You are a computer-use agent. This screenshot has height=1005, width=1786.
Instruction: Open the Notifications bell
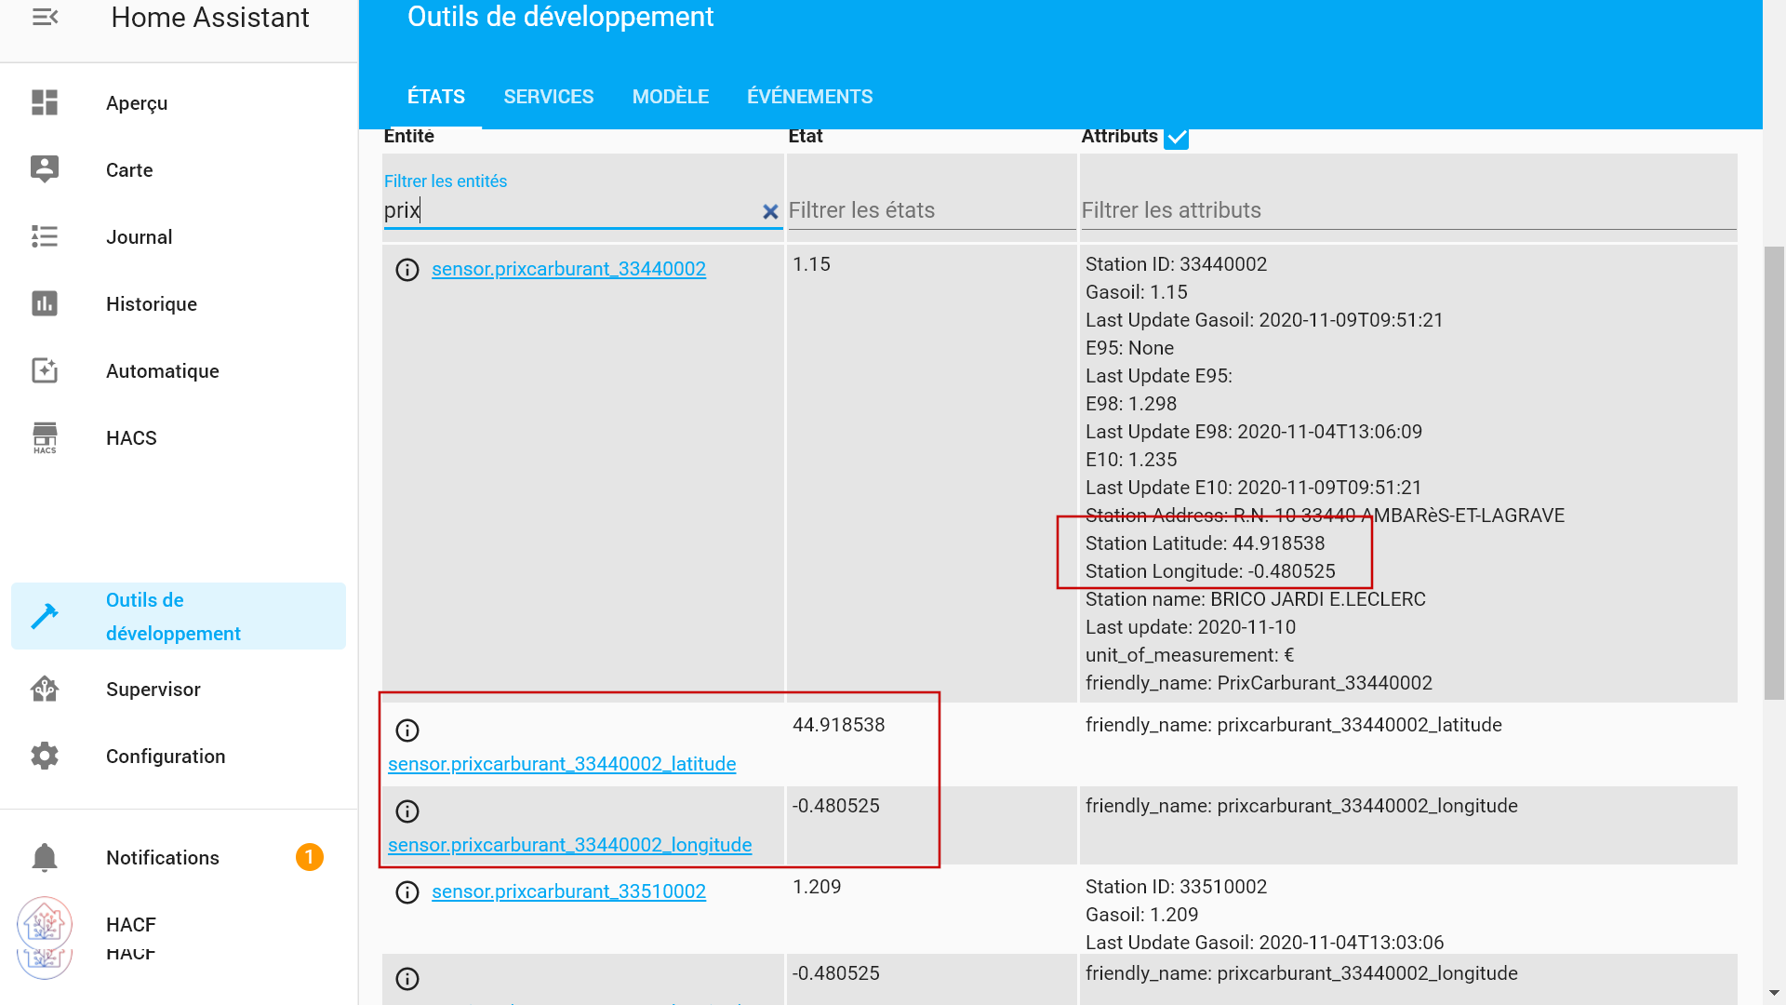[x=45, y=857]
